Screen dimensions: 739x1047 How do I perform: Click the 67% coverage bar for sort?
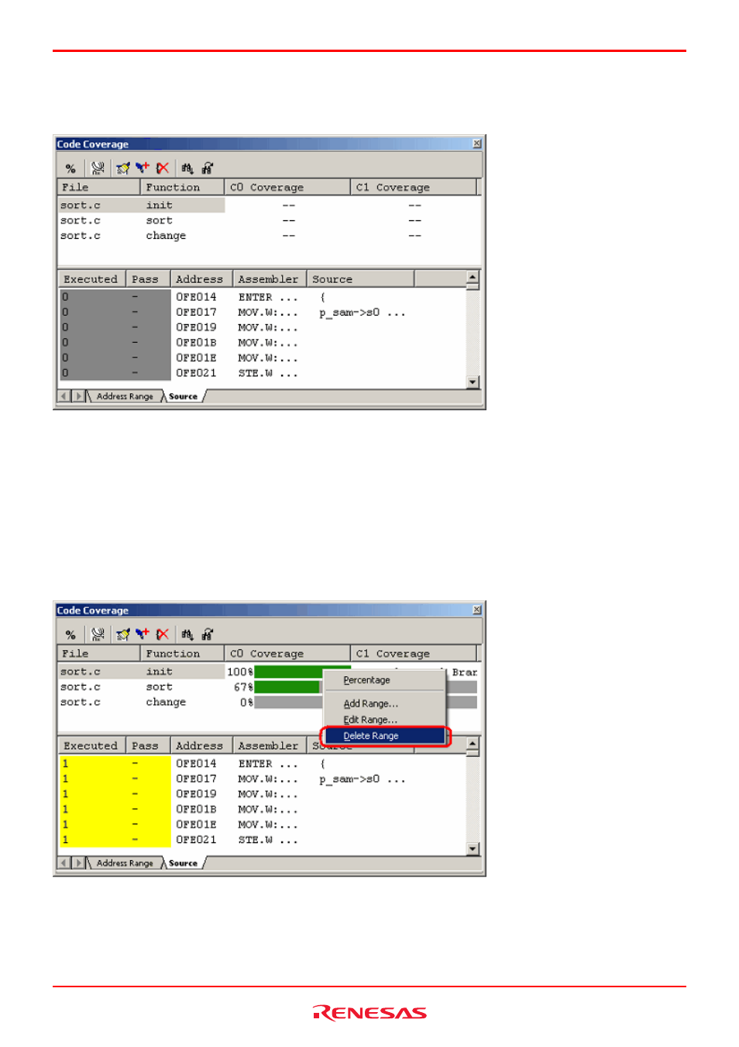click(287, 687)
